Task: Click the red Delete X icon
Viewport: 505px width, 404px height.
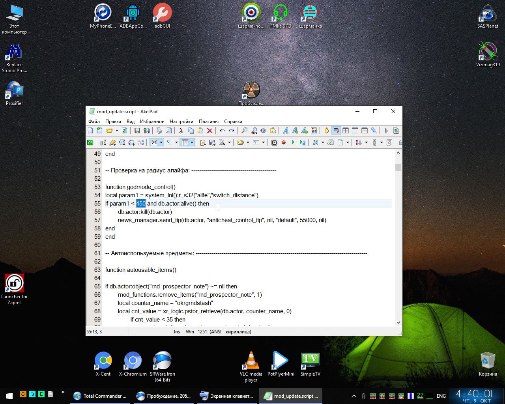Action: coord(210,131)
